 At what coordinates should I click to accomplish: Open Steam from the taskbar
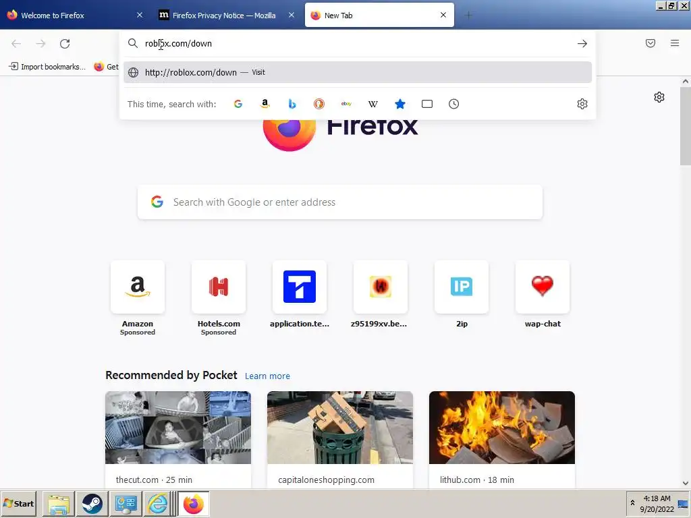pos(92,504)
